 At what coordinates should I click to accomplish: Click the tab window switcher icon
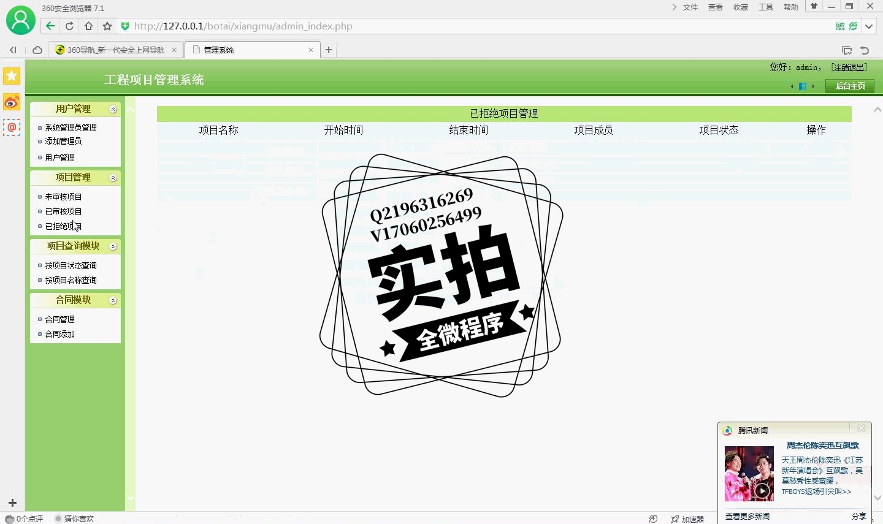847,50
